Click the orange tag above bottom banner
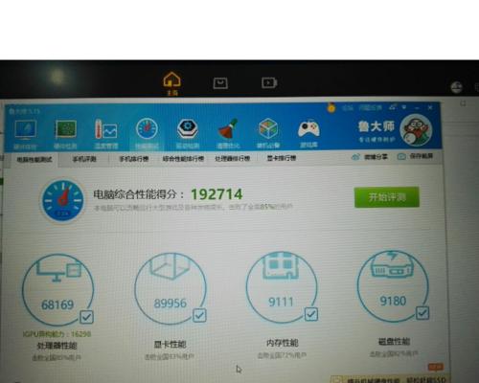The height and width of the screenshot is (383, 479). pos(436,367)
